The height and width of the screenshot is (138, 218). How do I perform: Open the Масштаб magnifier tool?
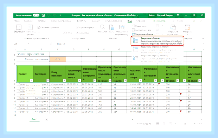[x=103, y=29]
